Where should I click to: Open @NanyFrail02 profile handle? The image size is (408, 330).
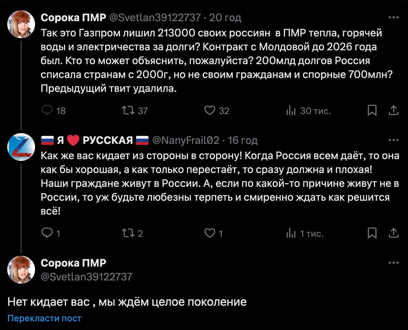click(186, 140)
